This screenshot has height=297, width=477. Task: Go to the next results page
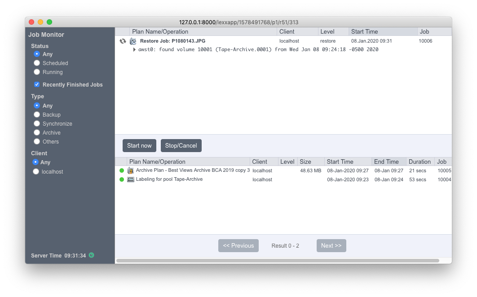click(331, 245)
